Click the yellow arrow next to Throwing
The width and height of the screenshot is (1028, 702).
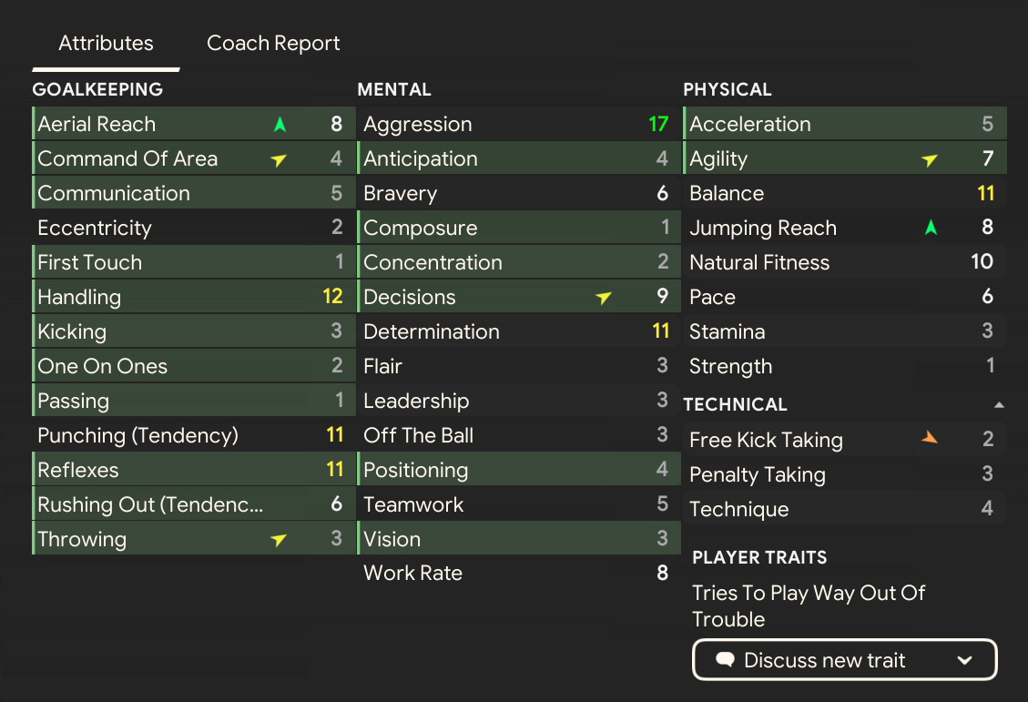[x=279, y=540]
